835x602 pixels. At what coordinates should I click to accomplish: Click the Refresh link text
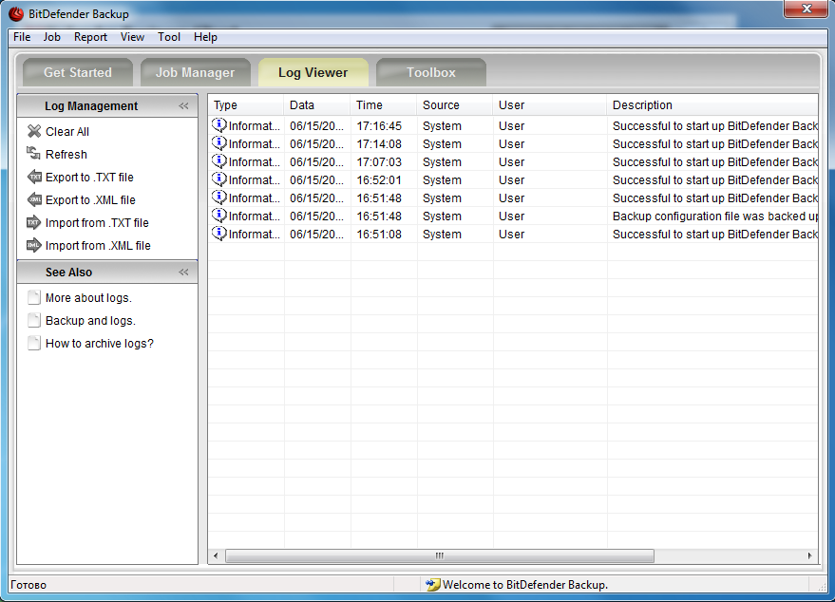point(66,155)
